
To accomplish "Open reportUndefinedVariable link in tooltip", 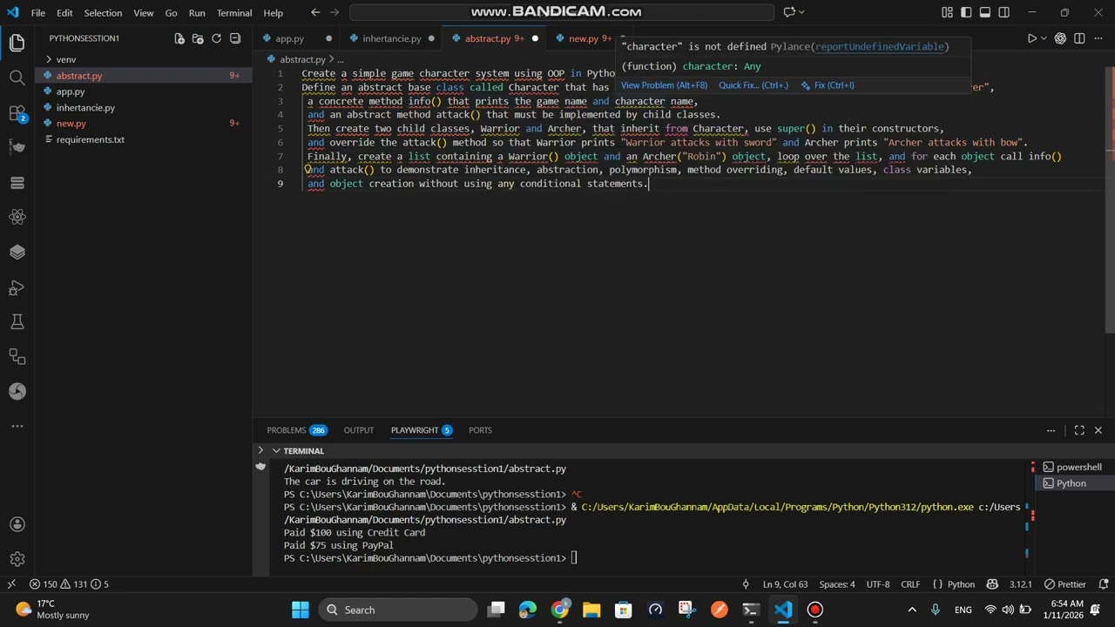I will click(879, 46).
